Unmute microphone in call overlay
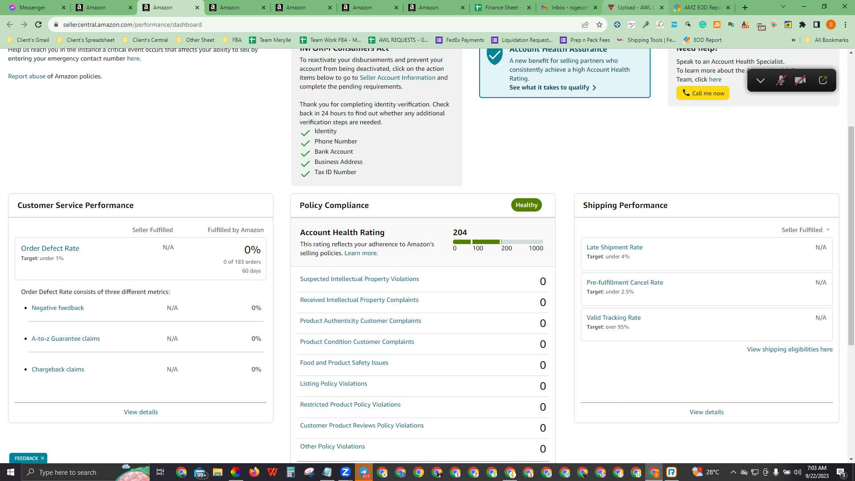This screenshot has height=481, width=855. tap(781, 80)
